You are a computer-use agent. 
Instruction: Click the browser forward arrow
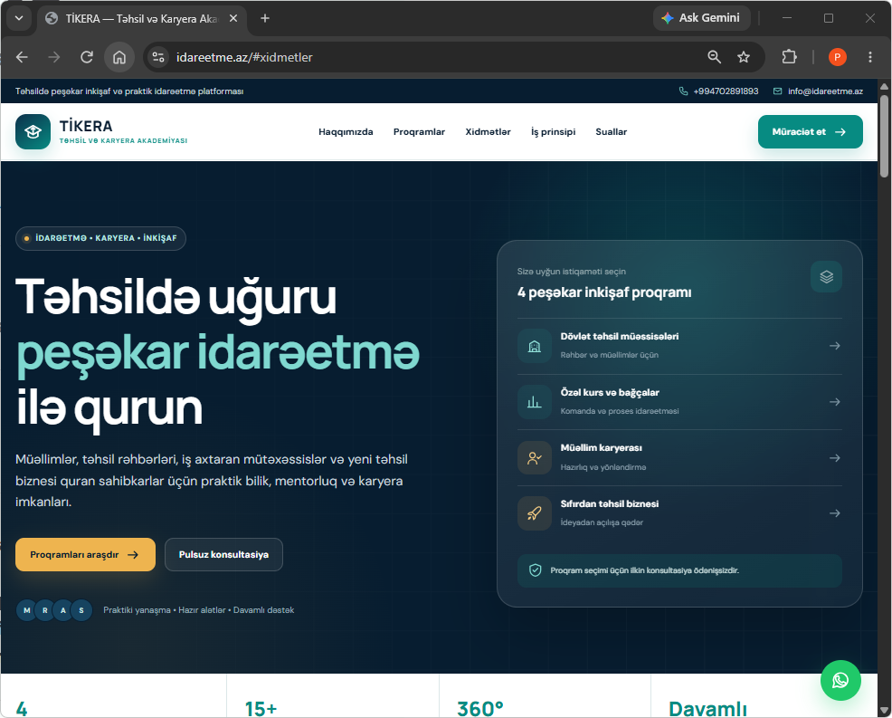(54, 57)
